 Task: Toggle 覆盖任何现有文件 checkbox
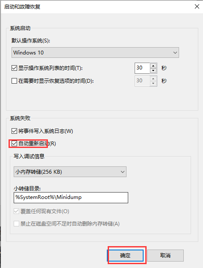(16, 211)
